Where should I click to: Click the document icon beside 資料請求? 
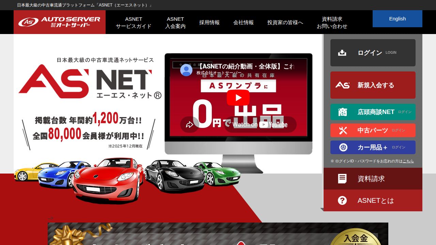click(x=342, y=179)
